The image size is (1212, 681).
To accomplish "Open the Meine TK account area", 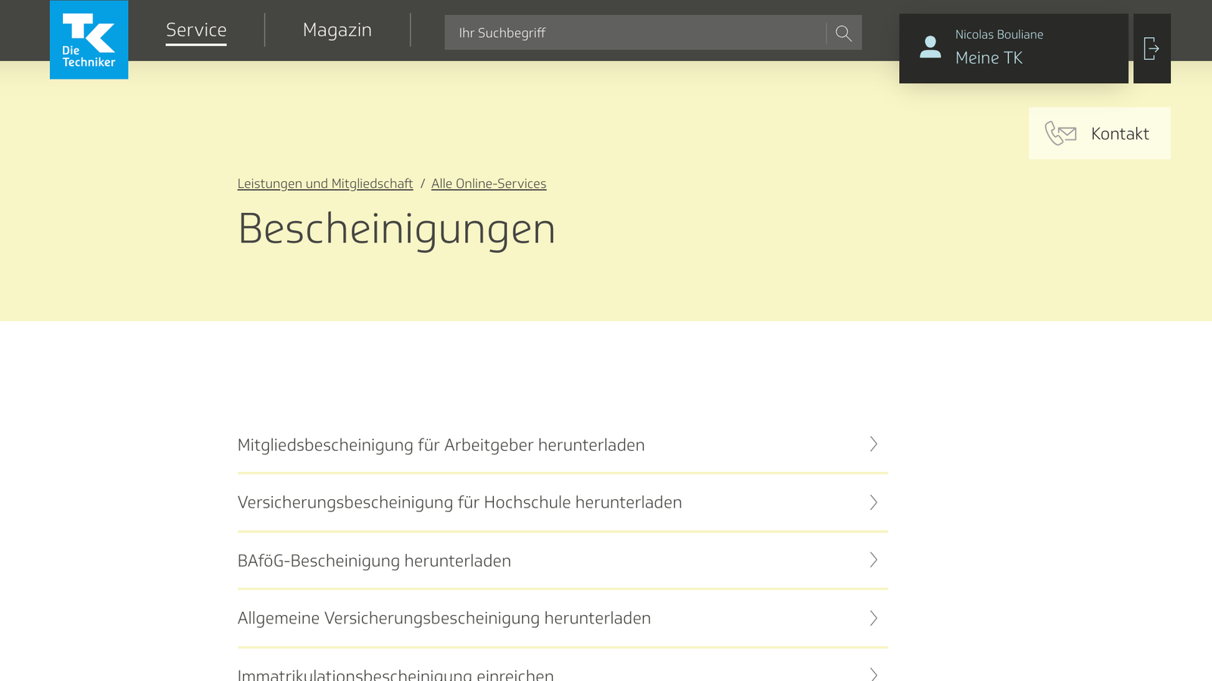I will (1014, 48).
